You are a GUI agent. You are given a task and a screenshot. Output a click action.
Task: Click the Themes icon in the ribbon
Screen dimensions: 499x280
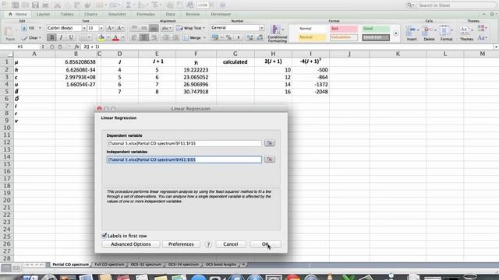click(x=465, y=30)
